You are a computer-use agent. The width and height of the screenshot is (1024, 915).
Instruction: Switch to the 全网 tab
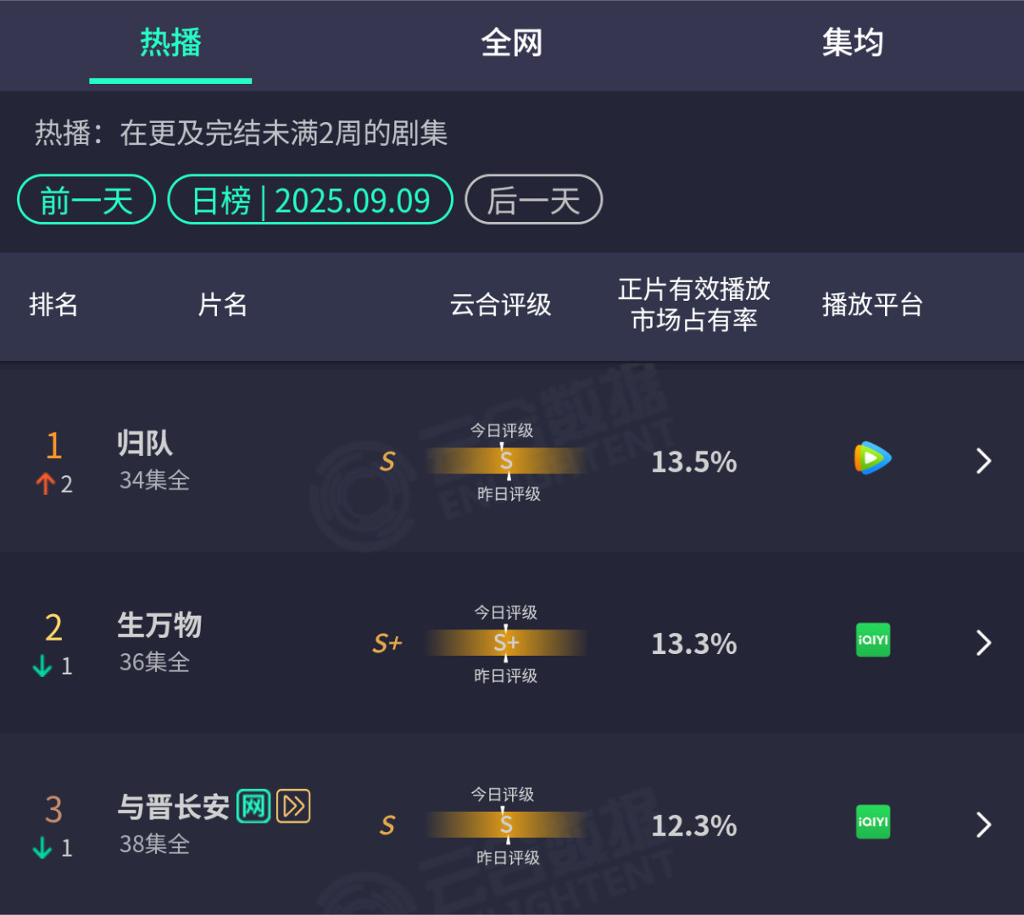click(512, 42)
